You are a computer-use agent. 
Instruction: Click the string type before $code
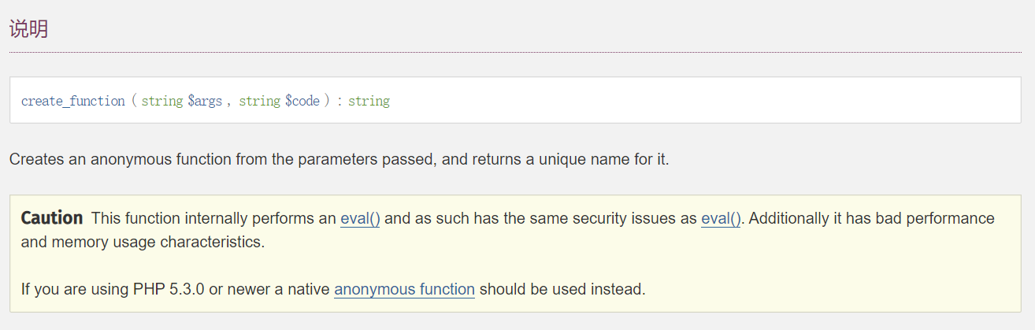tap(260, 101)
